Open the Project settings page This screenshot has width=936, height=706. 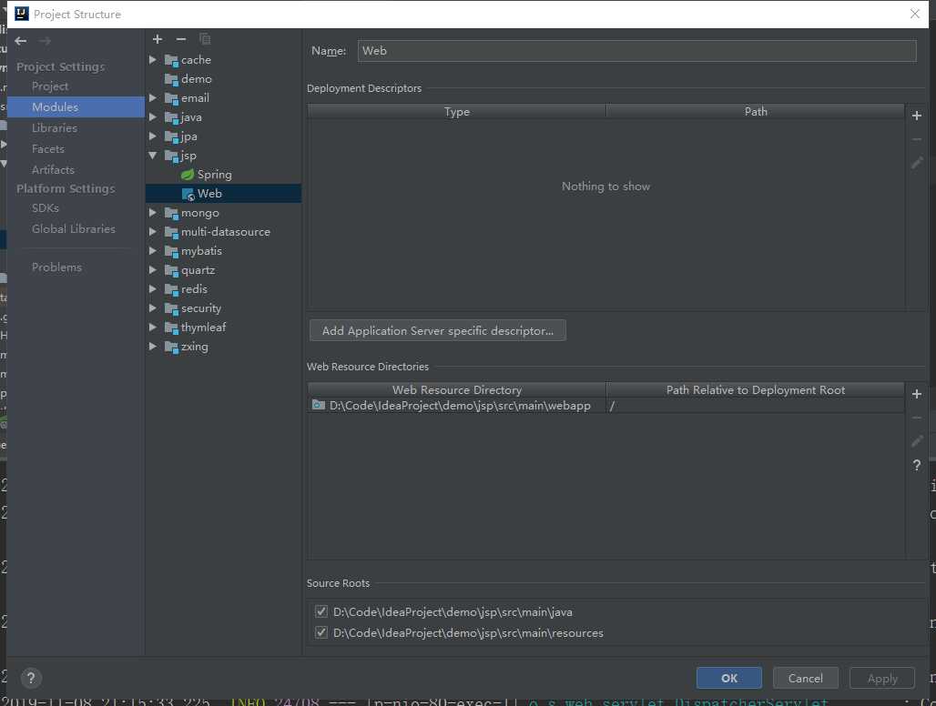point(50,86)
